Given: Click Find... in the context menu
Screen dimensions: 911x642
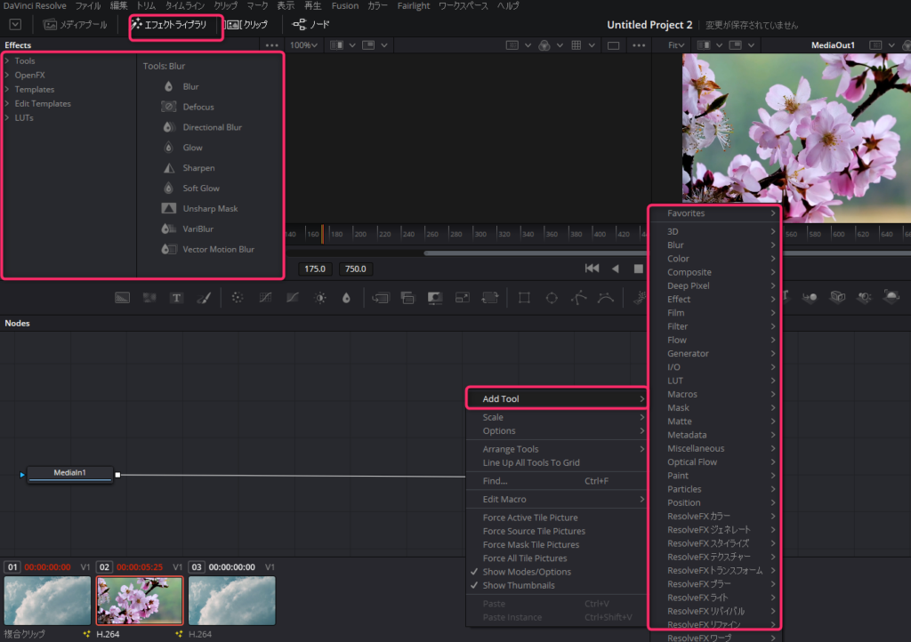Looking at the screenshot, I should 557,481.
